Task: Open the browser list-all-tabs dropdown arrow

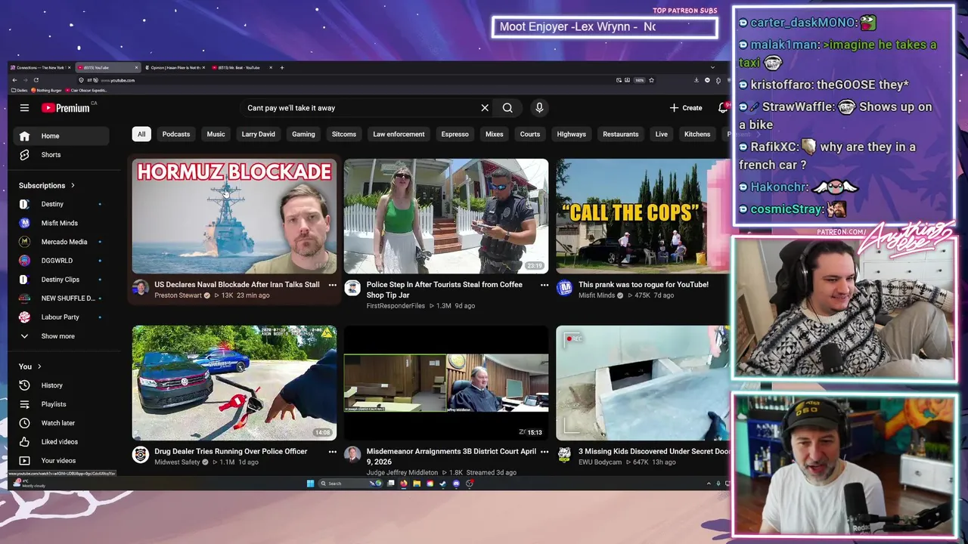Action: (712, 67)
